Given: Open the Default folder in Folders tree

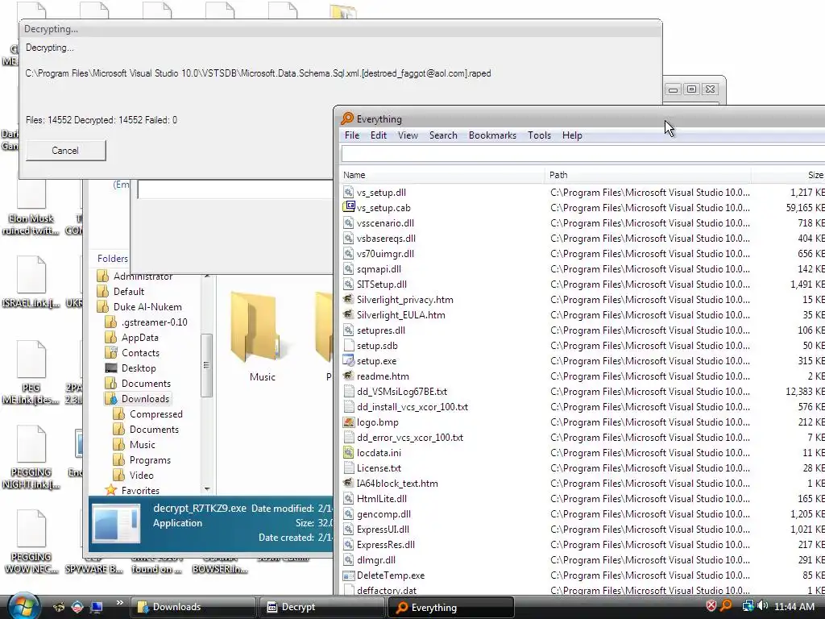Looking at the screenshot, I should click(x=121, y=292).
